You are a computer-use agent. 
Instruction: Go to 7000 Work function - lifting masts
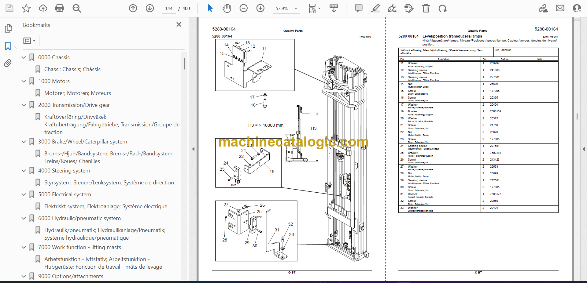click(x=79, y=247)
